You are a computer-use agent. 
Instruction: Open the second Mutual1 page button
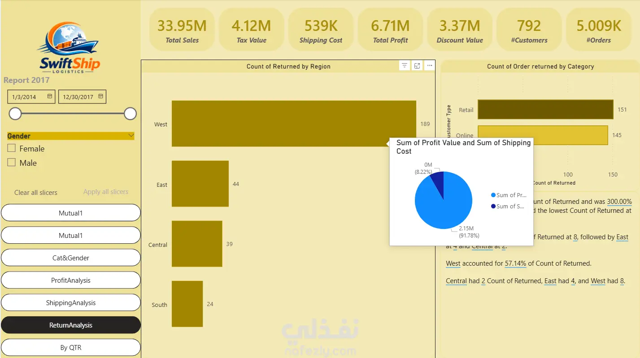(x=71, y=235)
